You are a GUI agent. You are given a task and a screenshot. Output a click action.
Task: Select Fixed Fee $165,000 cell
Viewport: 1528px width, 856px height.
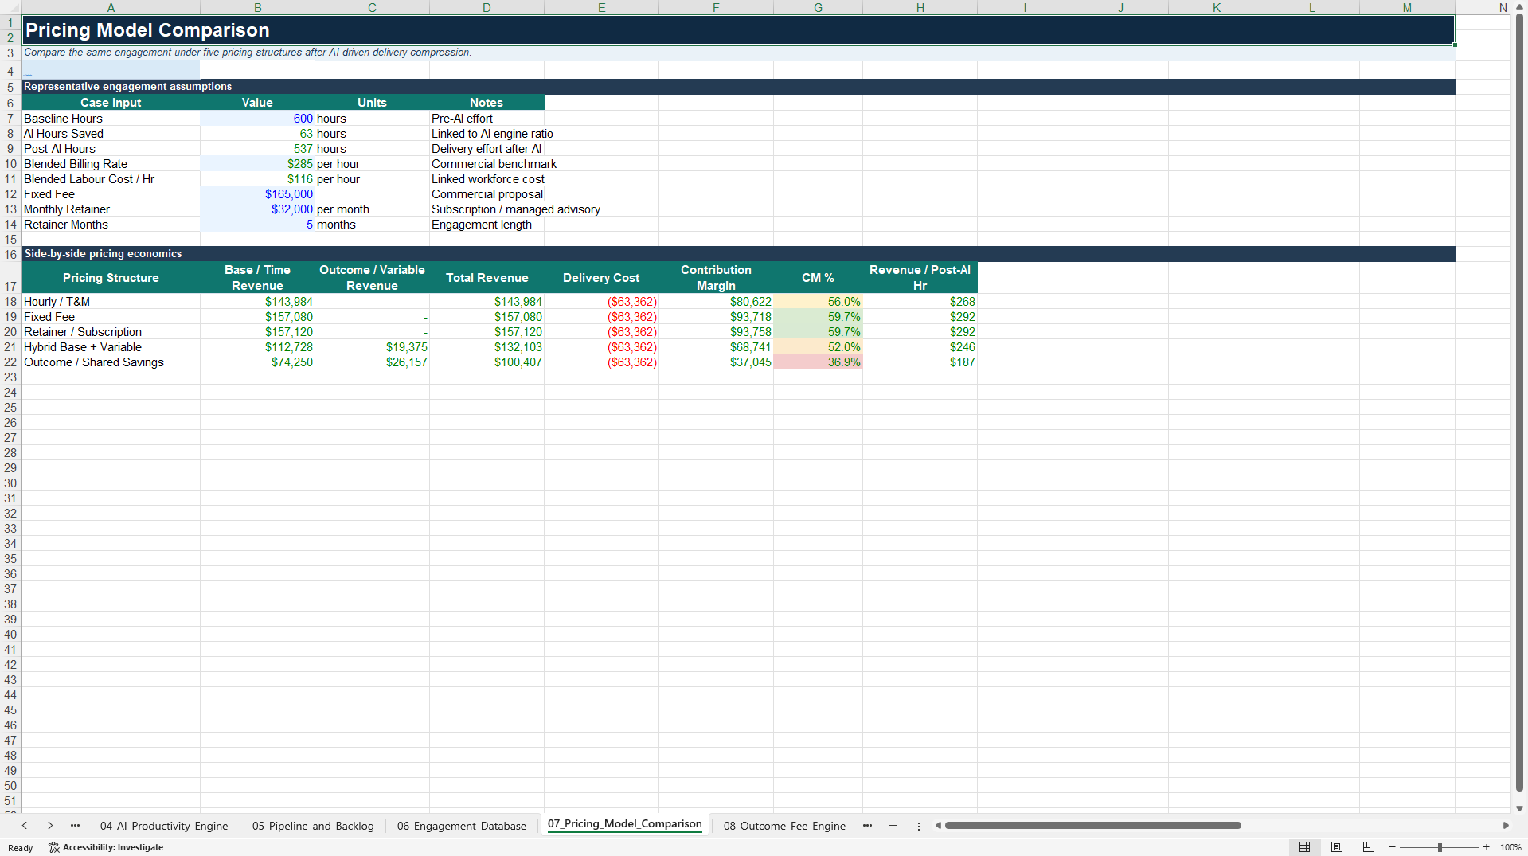[257, 194]
